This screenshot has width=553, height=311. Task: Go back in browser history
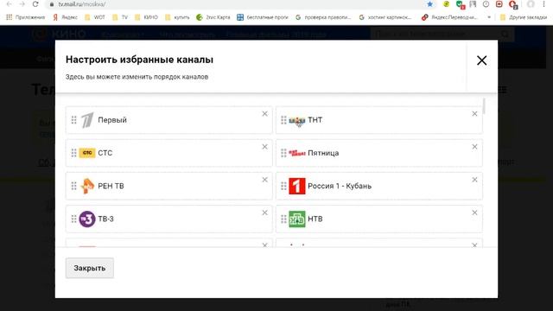coord(10,4)
